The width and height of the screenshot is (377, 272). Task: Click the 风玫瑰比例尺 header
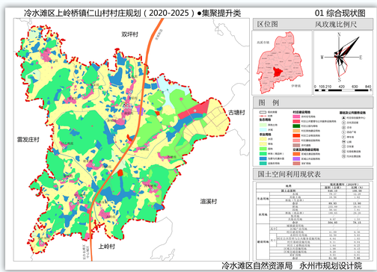tap(336, 25)
